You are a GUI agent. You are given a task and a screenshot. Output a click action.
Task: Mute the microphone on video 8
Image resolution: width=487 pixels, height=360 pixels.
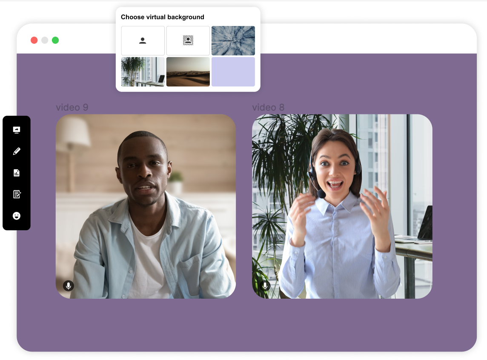(x=266, y=286)
